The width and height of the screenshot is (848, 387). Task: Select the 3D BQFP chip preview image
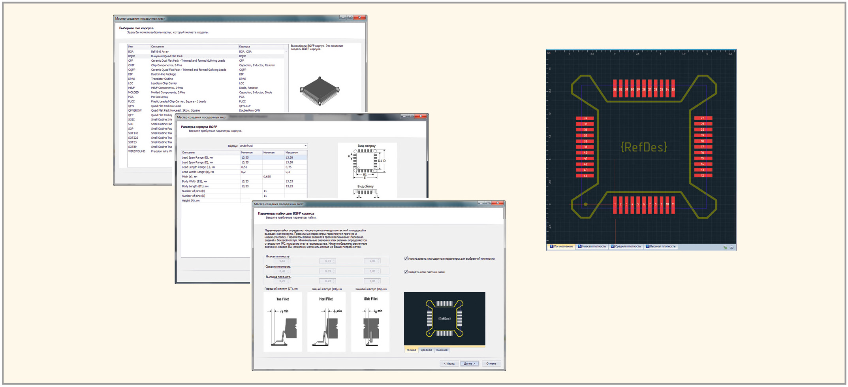tap(320, 91)
